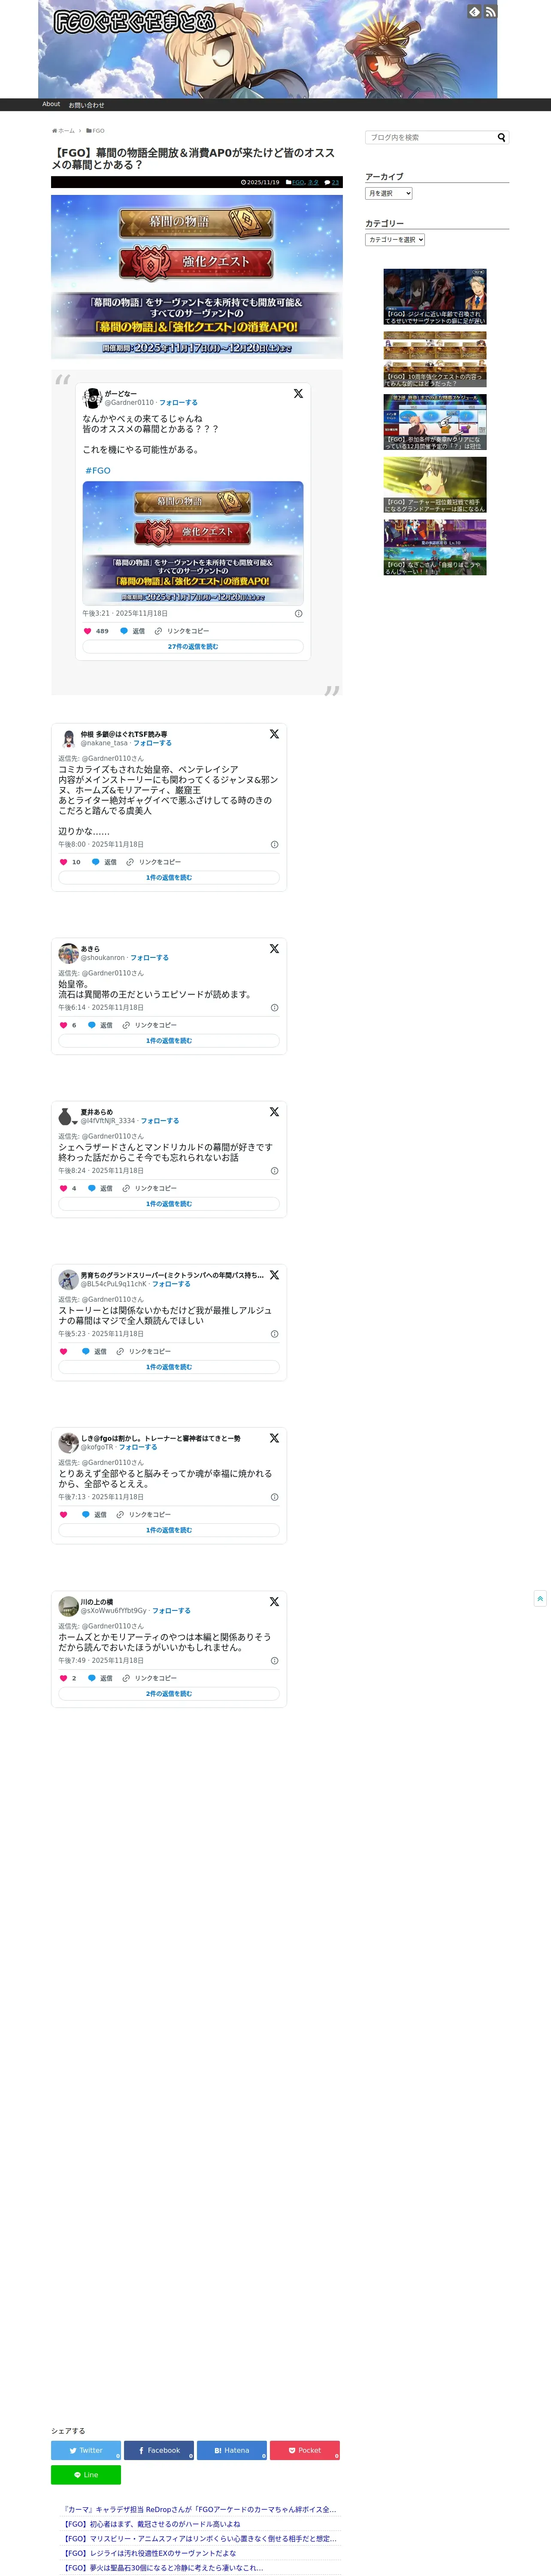Click the scroll-to-top arrow icon
This screenshot has width=551, height=2576.
pyautogui.click(x=540, y=1598)
